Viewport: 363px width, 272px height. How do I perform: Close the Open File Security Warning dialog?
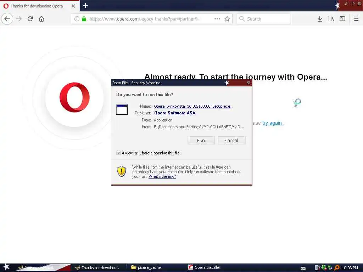tap(248, 83)
